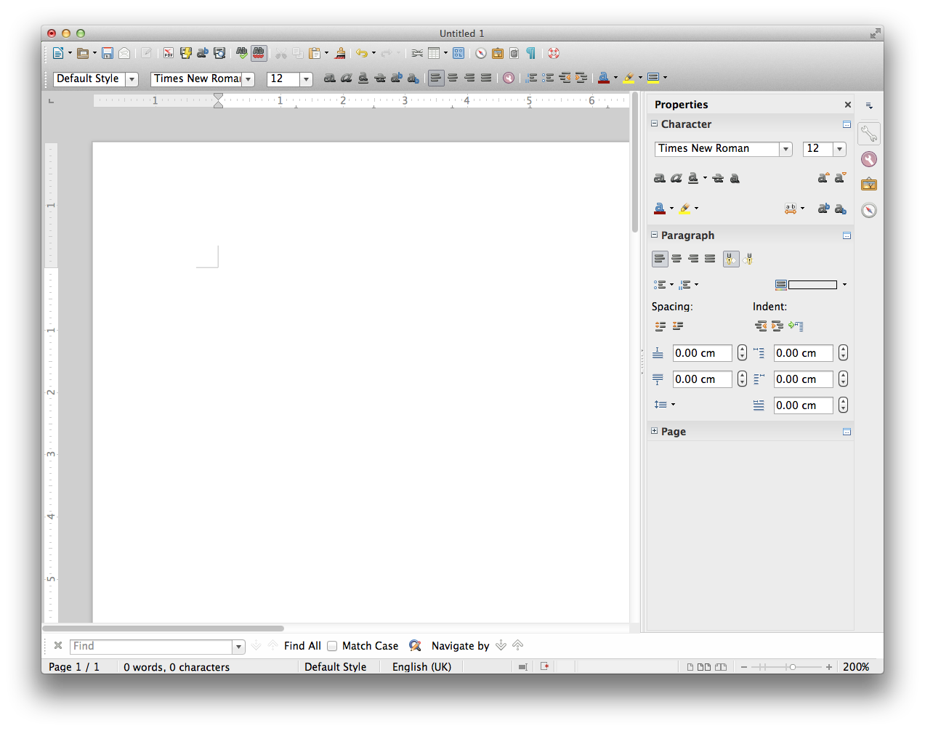
Task: Activate the Clone Formatting paintbrush
Action: [339, 53]
